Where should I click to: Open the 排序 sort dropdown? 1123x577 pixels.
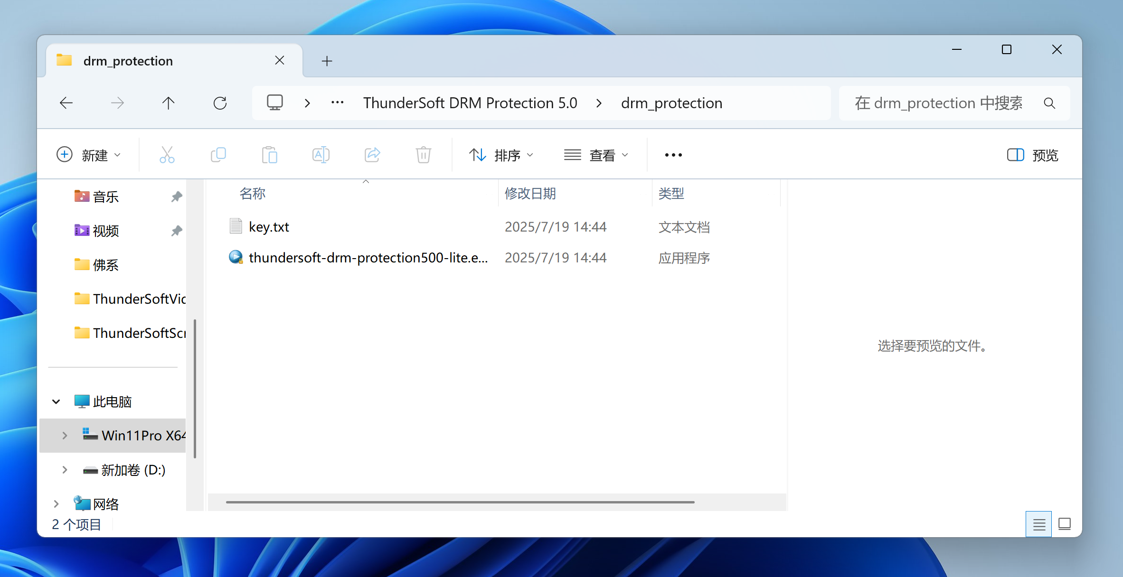501,155
